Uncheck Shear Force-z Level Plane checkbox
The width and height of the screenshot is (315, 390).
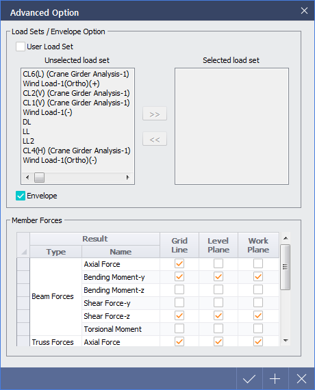[x=218, y=315]
